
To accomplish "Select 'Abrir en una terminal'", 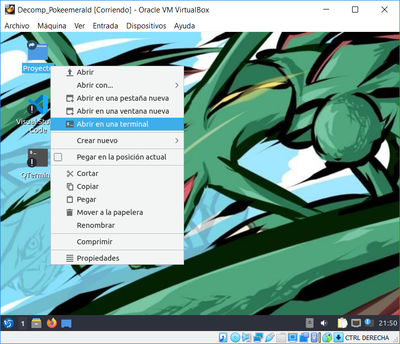I will pos(113,124).
